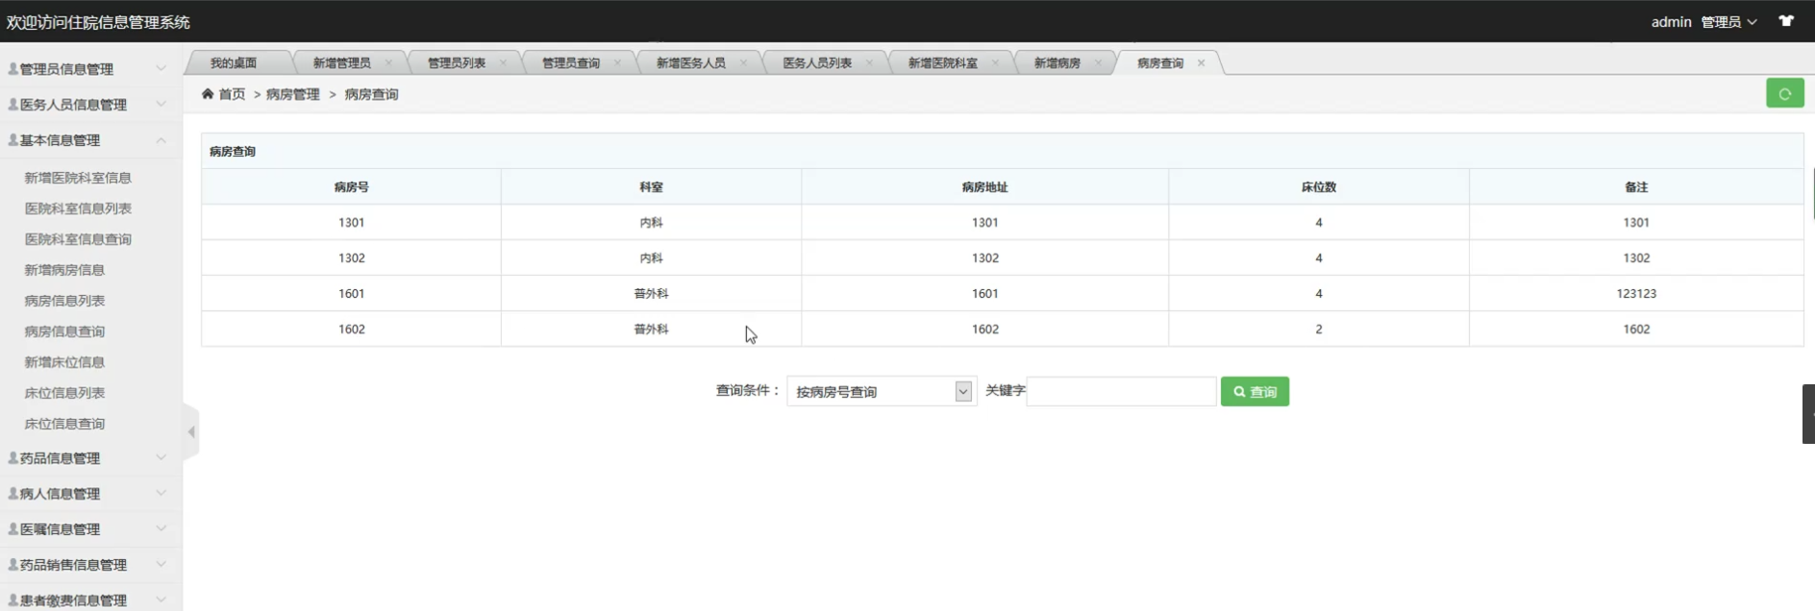The width and height of the screenshot is (1815, 611).
Task: Collapse the left sidebar with arrow handle
Action: [x=191, y=432]
